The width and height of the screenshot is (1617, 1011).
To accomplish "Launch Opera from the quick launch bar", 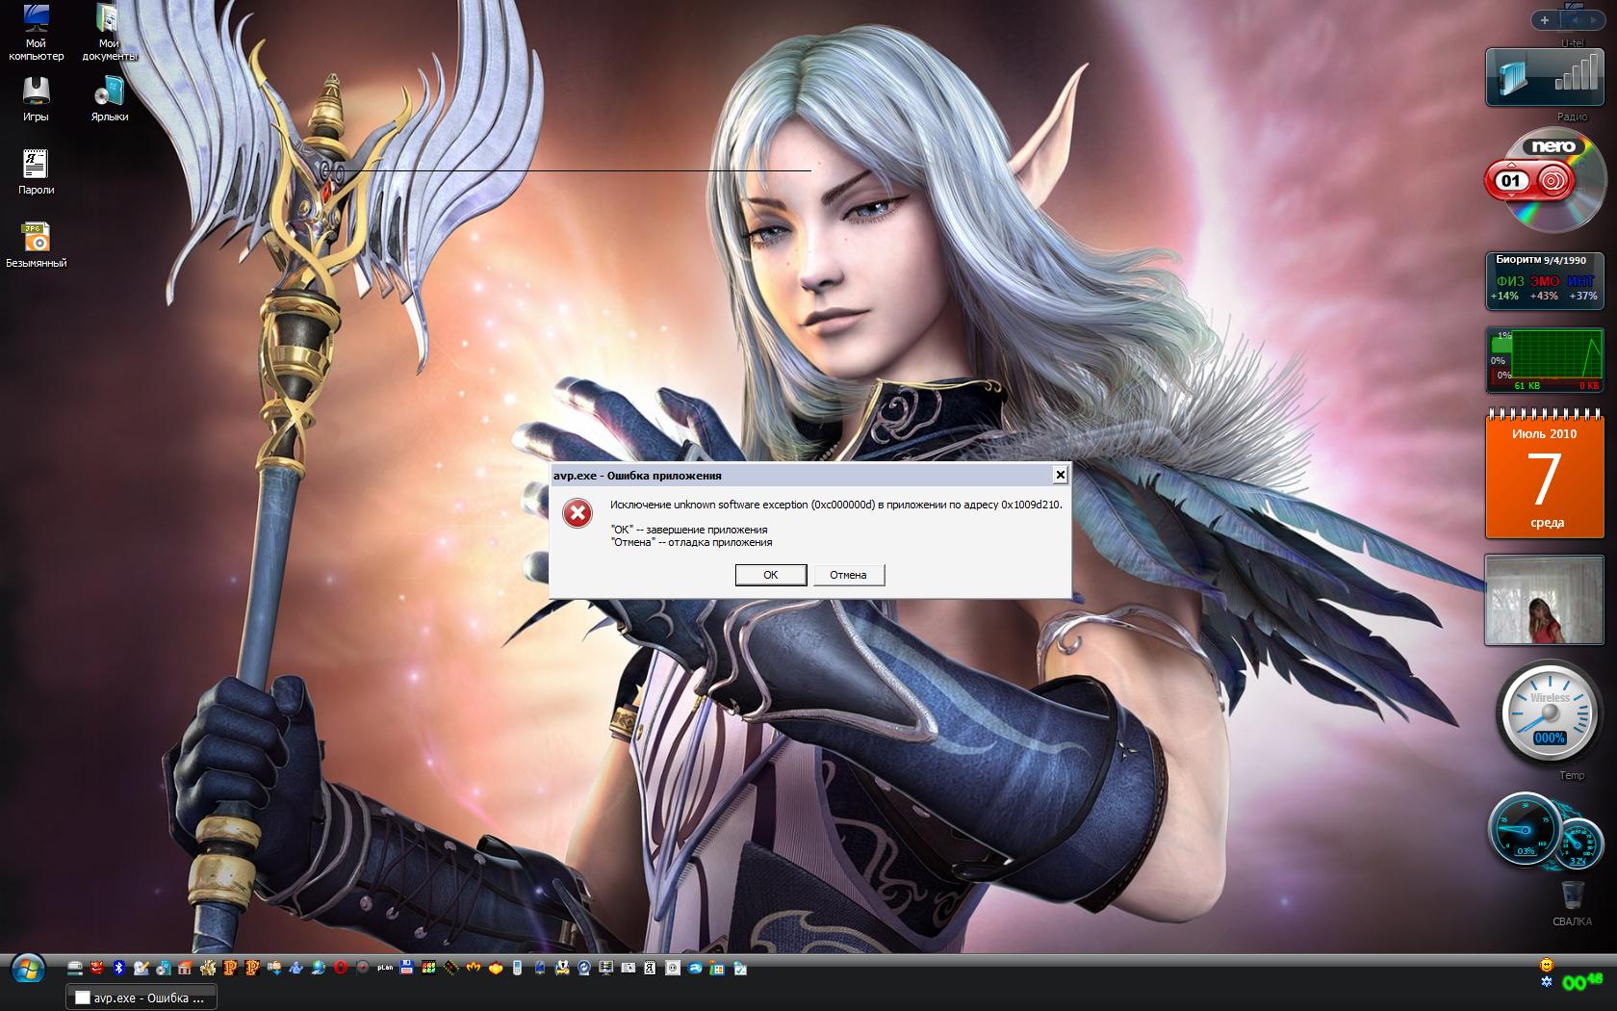I will point(341,968).
